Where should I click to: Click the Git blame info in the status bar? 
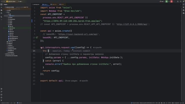click(x=147, y=103)
